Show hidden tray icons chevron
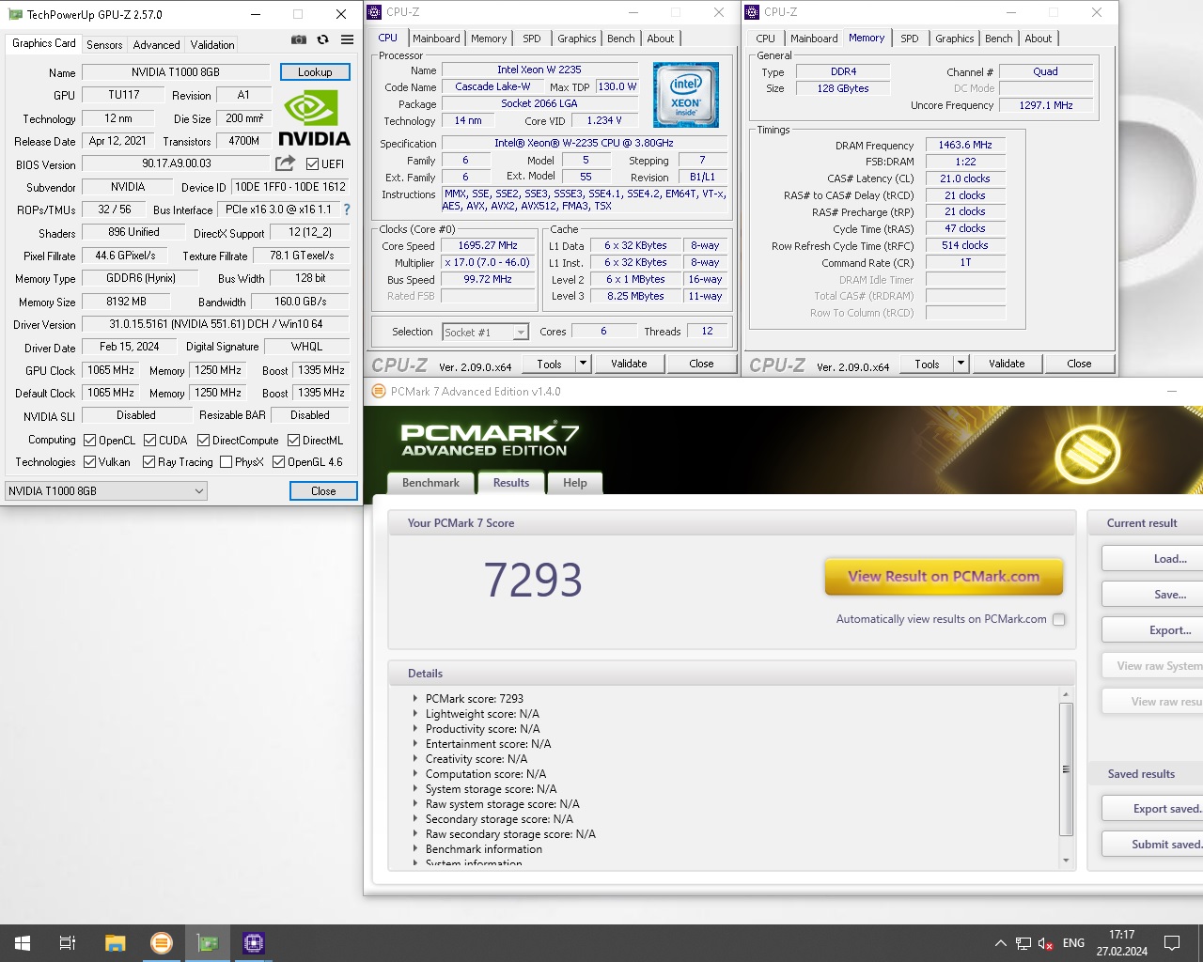The image size is (1203, 962). coord(1000,943)
